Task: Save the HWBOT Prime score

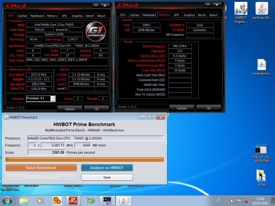Action: coord(107,178)
